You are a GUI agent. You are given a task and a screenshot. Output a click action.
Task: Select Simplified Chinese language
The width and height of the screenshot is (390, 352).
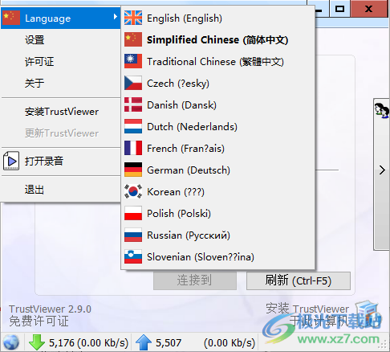(x=217, y=40)
